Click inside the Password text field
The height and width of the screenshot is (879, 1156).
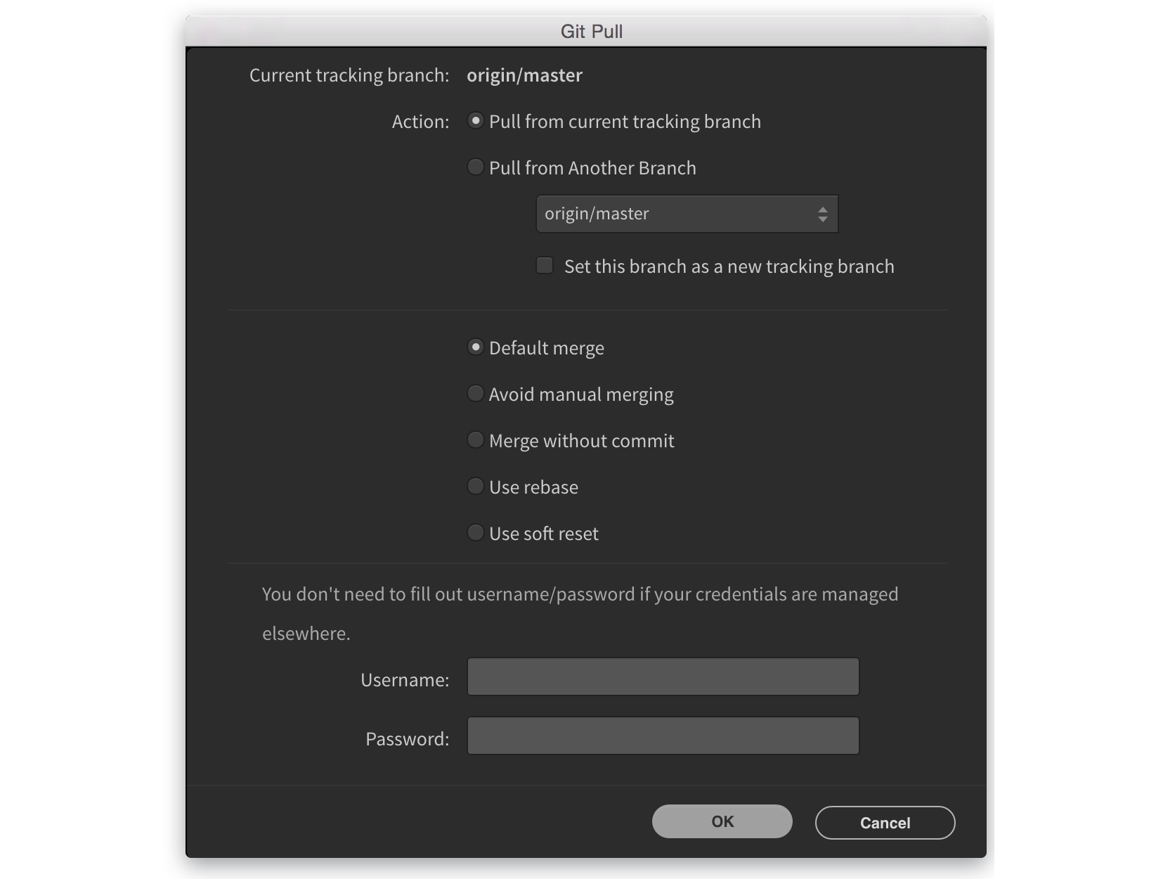[662, 736]
